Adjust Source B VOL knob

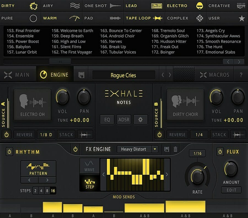(216, 97)
